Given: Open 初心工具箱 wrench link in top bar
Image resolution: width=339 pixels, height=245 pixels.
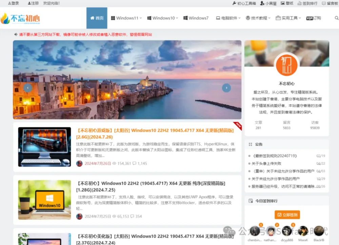Looking at the screenshot, I should [244, 3].
